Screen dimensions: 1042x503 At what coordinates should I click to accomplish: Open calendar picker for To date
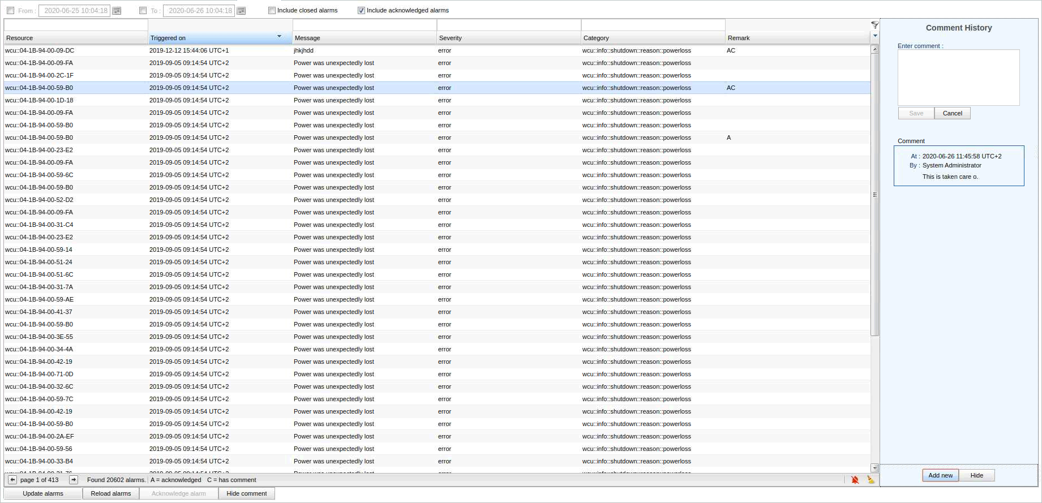[x=241, y=11]
